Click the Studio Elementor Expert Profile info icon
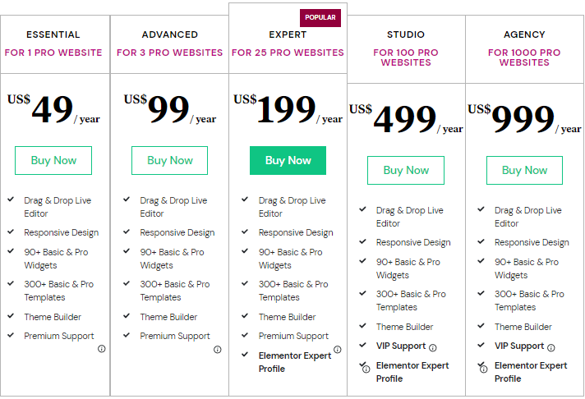 click(x=366, y=369)
